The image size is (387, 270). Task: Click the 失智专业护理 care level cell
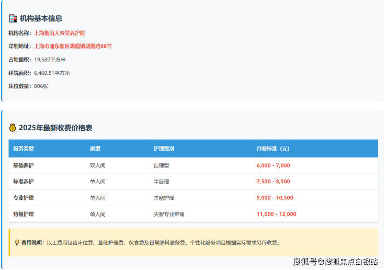click(x=169, y=214)
